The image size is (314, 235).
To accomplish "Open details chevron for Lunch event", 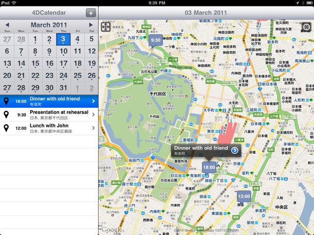I will pyautogui.click(x=93, y=128).
